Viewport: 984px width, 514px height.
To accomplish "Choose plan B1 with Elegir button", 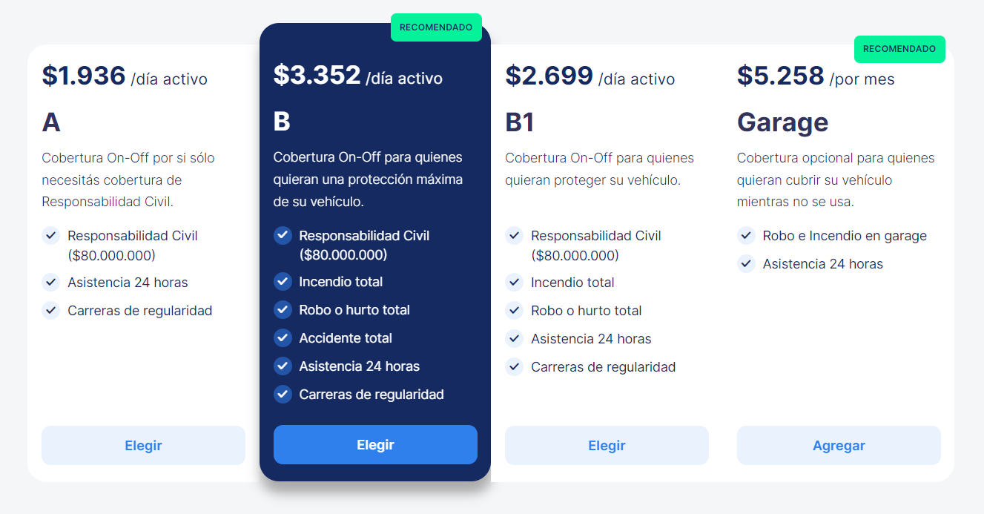I will (607, 446).
